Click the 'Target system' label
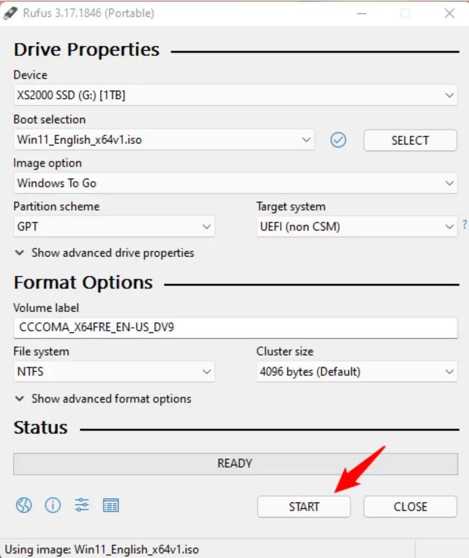This screenshot has width=469, height=558. (291, 206)
